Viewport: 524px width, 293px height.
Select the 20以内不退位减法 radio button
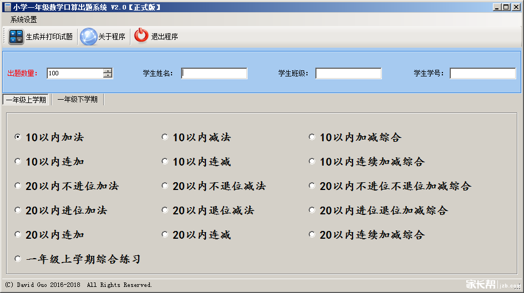point(165,186)
